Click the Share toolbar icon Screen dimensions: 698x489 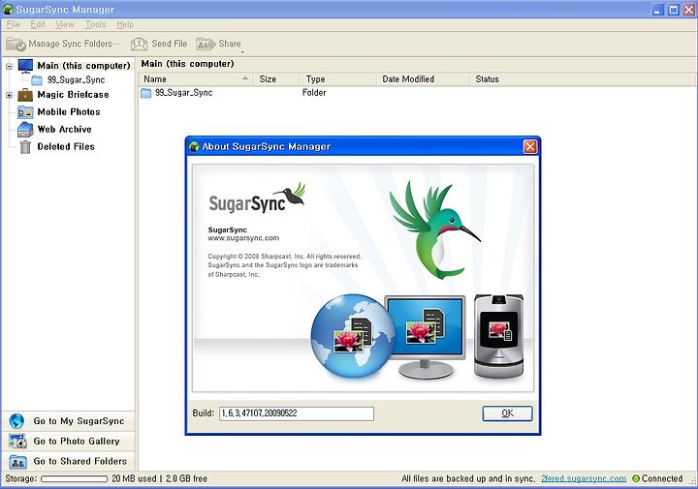(206, 44)
